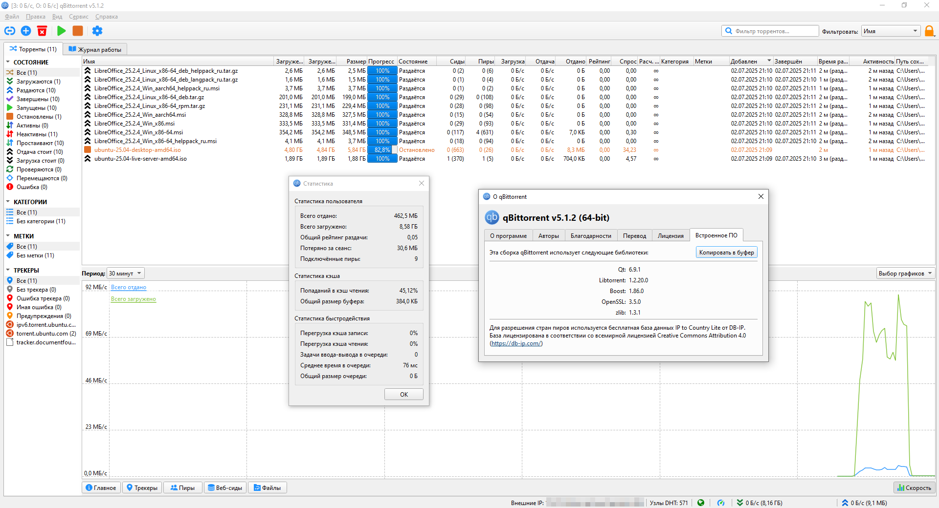This screenshot has width=939, height=508.
Task: Sort by the Добавлен column header
Action: [x=750, y=62]
